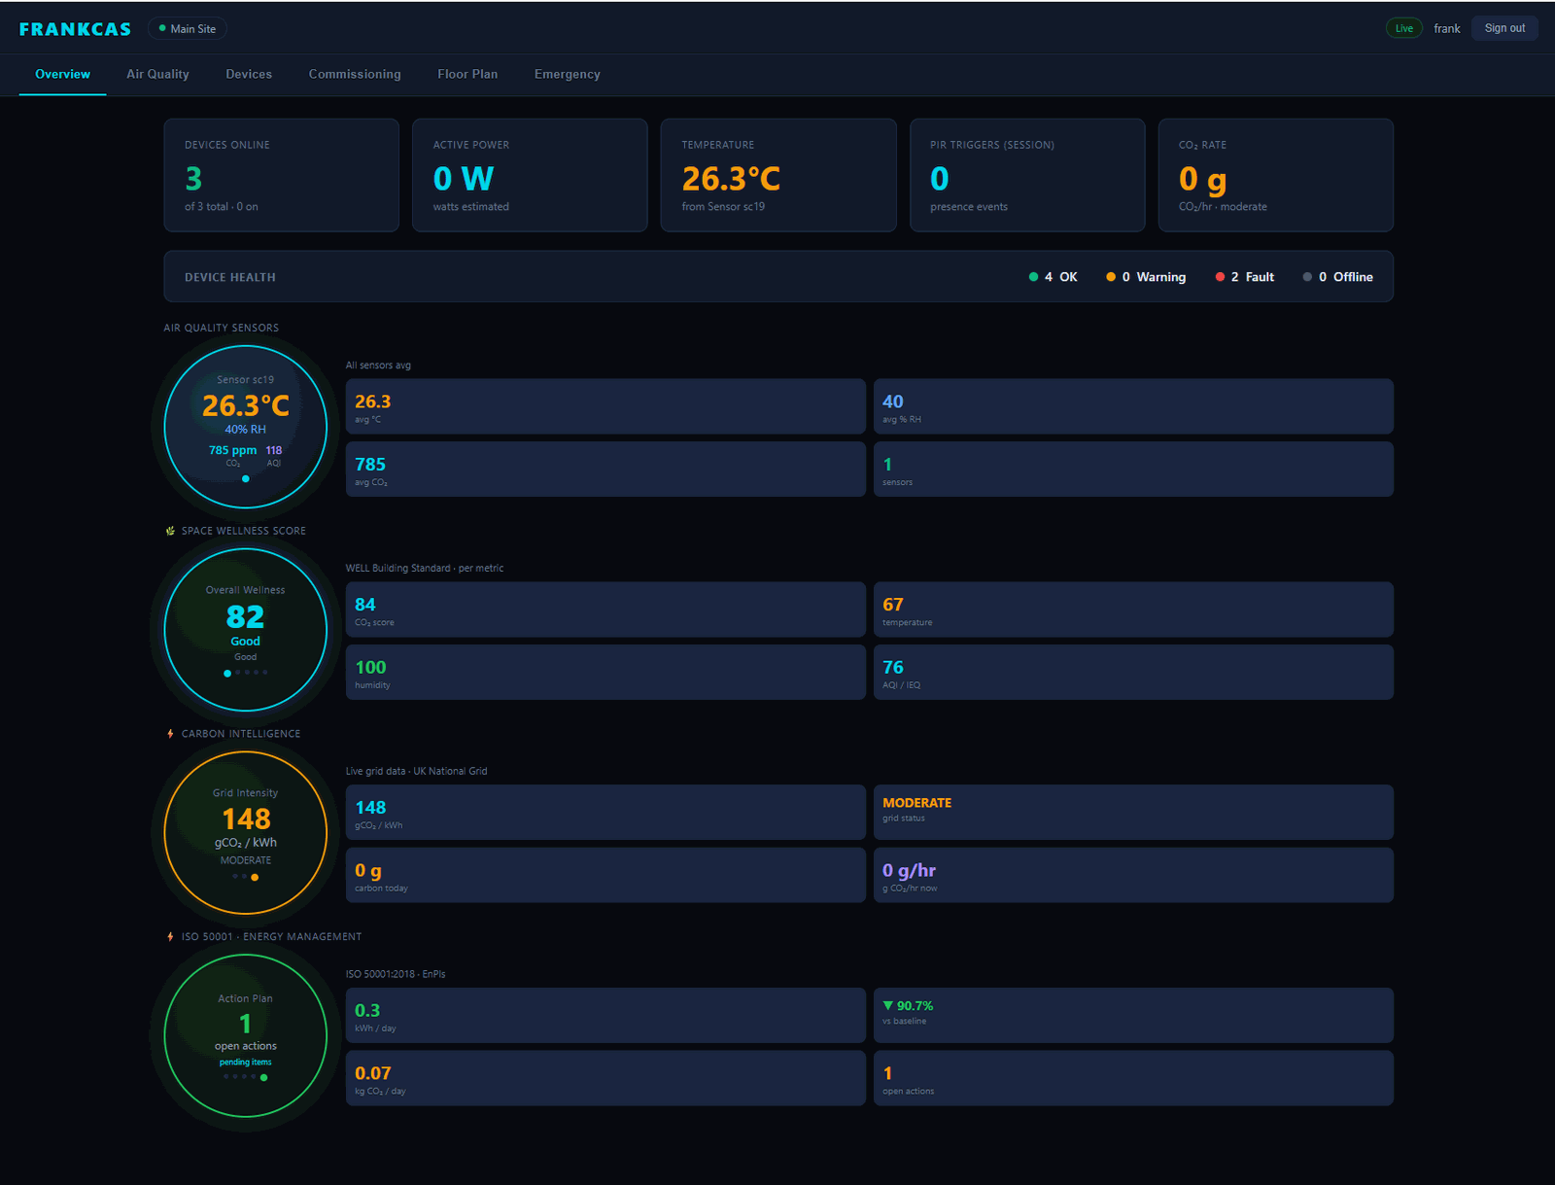
Task: Open the Devices tab
Action: click(x=249, y=74)
